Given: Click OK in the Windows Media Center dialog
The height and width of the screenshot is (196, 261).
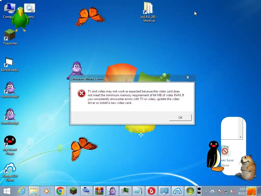Looking at the screenshot, I should click(180, 117).
